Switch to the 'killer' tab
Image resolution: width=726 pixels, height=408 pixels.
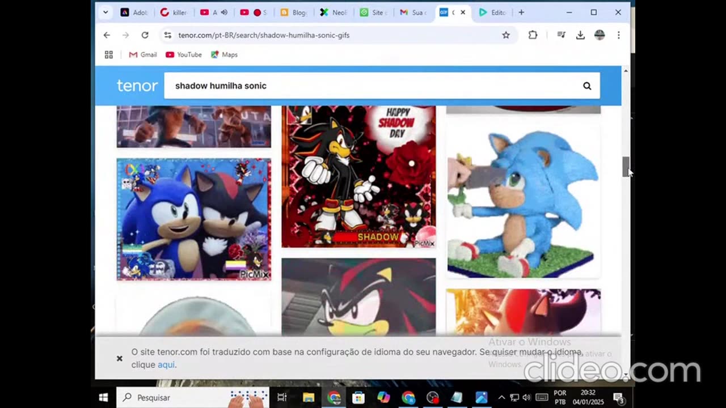(x=174, y=12)
